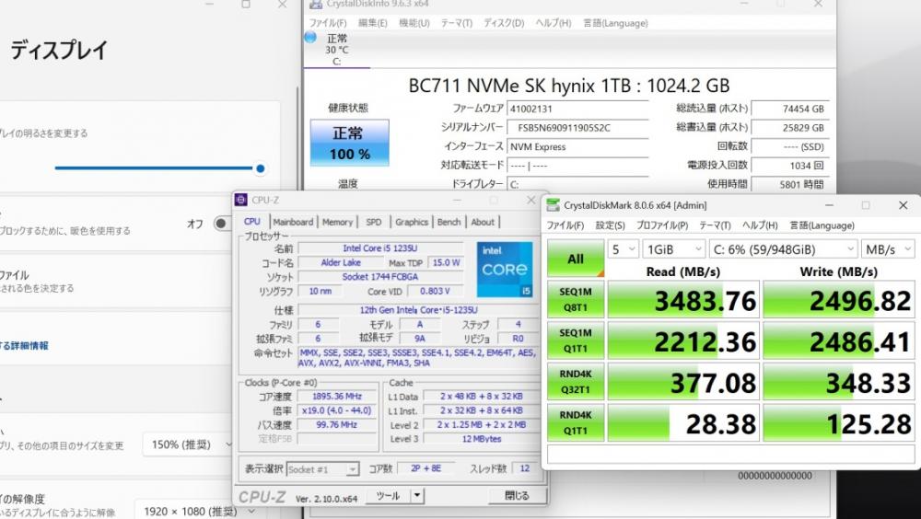Screen dimensions: 921x519
Task: Open ファイル(F) menu in CrystalDiskInfo
Action: pos(328,23)
